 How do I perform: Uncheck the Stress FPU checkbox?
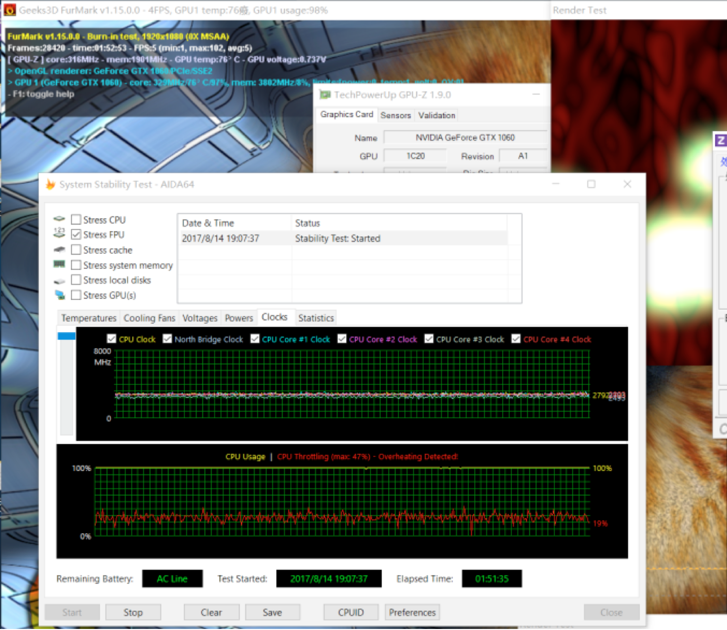76,234
